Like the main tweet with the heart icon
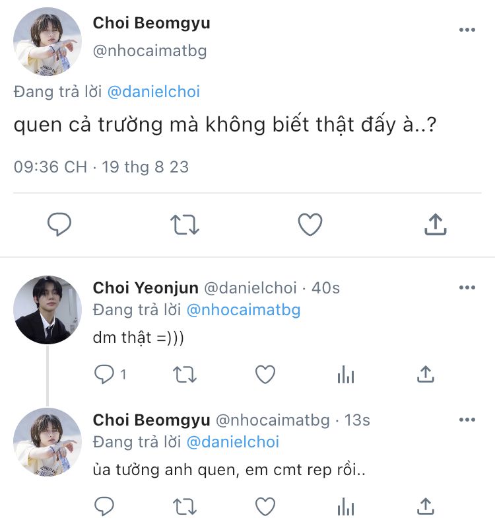Image resolution: width=495 pixels, height=528 pixels. [310, 225]
